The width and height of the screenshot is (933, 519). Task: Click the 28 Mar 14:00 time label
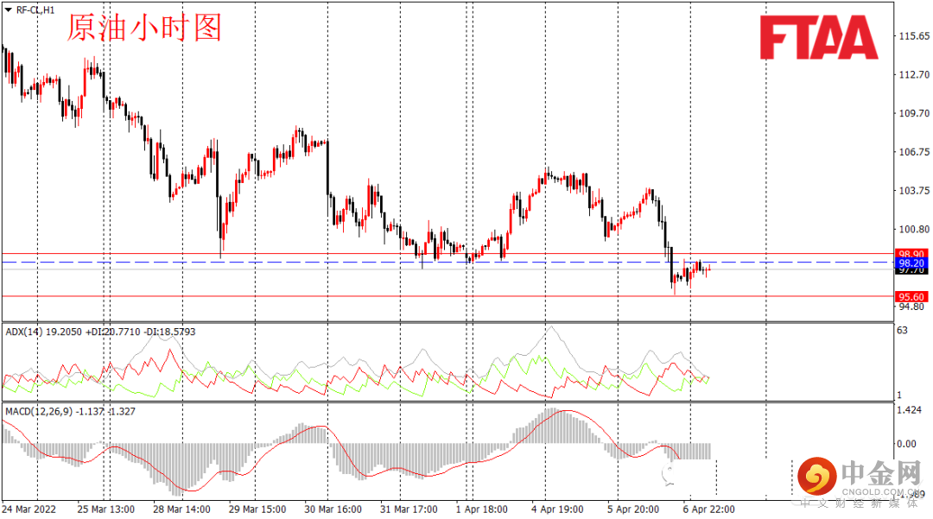pyautogui.click(x=181, y=510)
